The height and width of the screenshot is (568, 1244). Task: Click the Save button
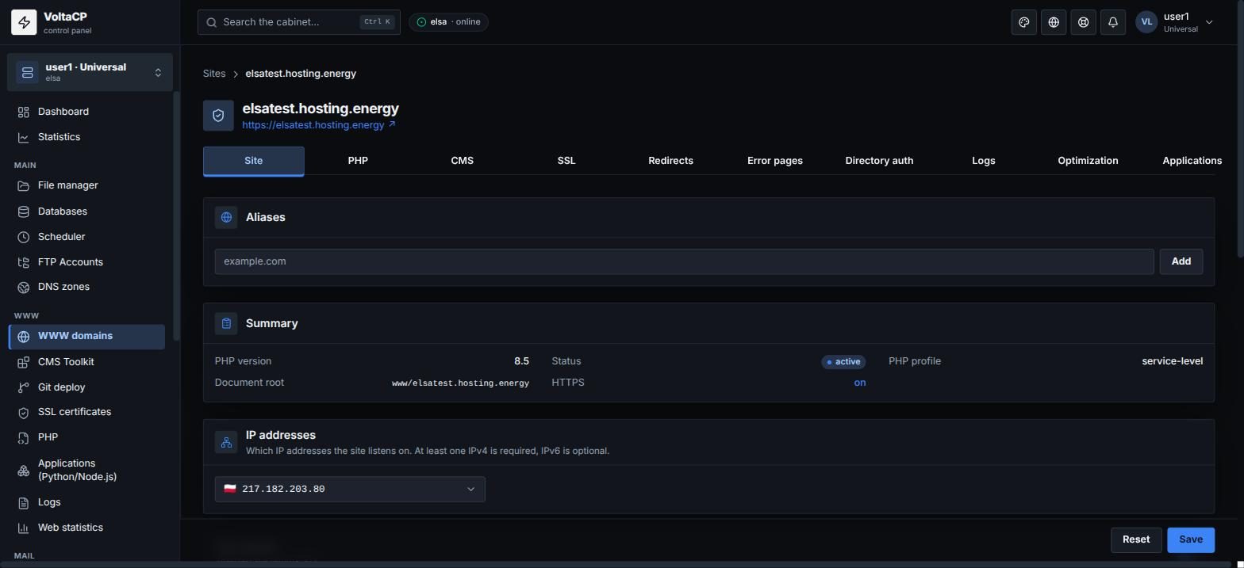(1191, 539)
